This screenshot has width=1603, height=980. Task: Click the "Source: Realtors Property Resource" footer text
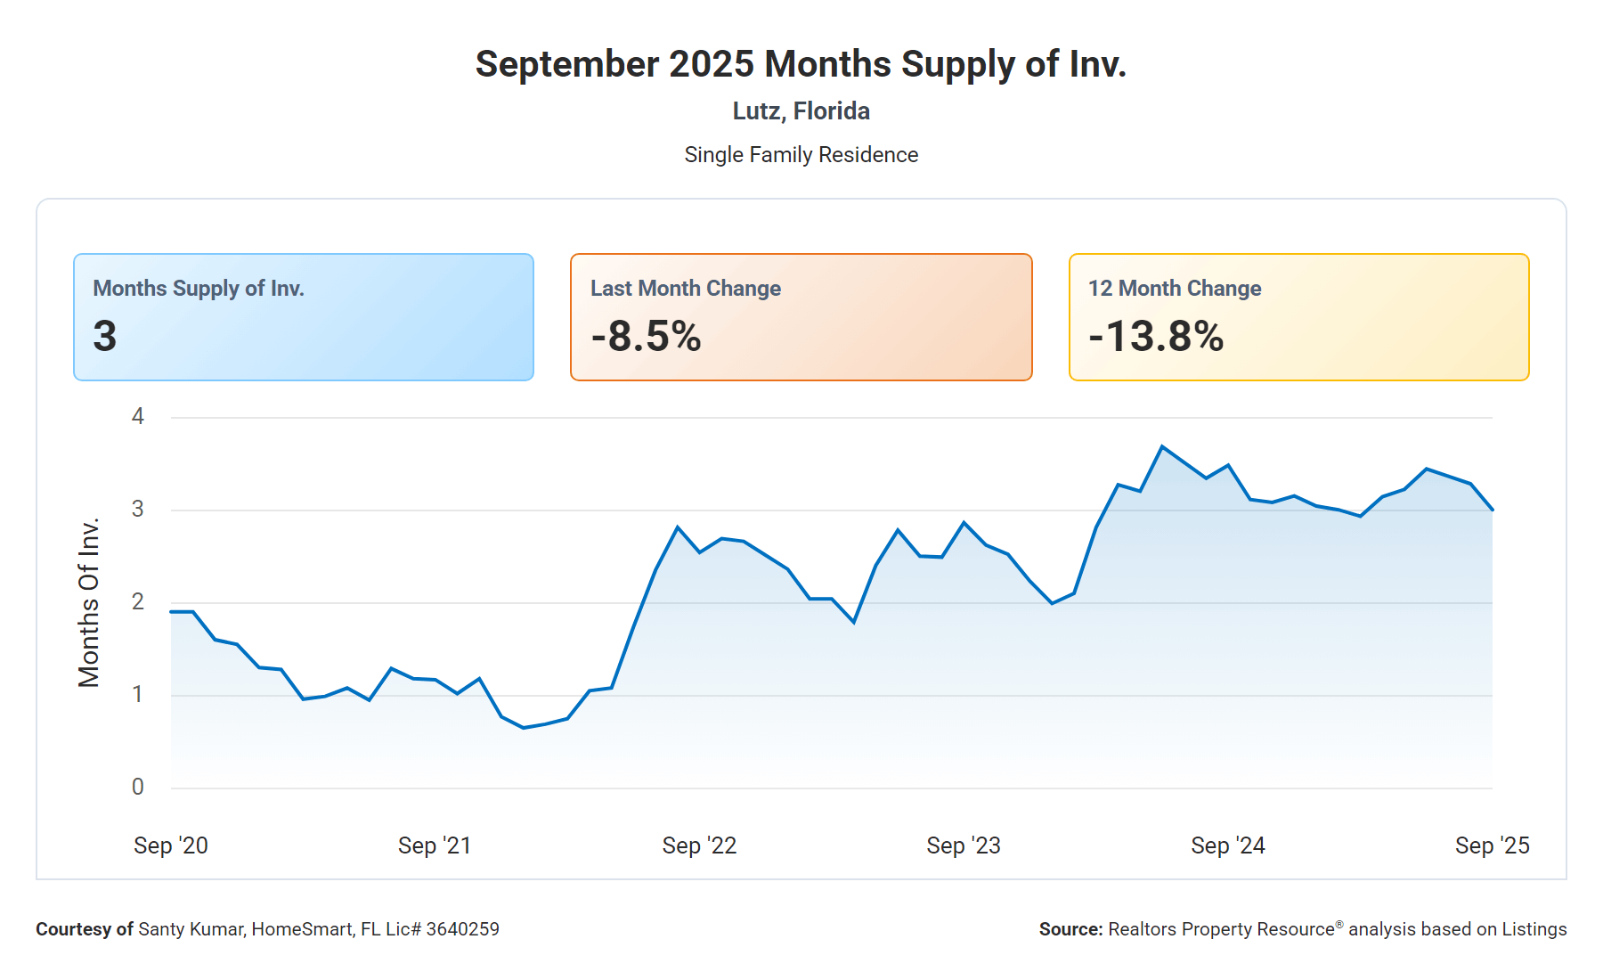tap(1302, 929)
